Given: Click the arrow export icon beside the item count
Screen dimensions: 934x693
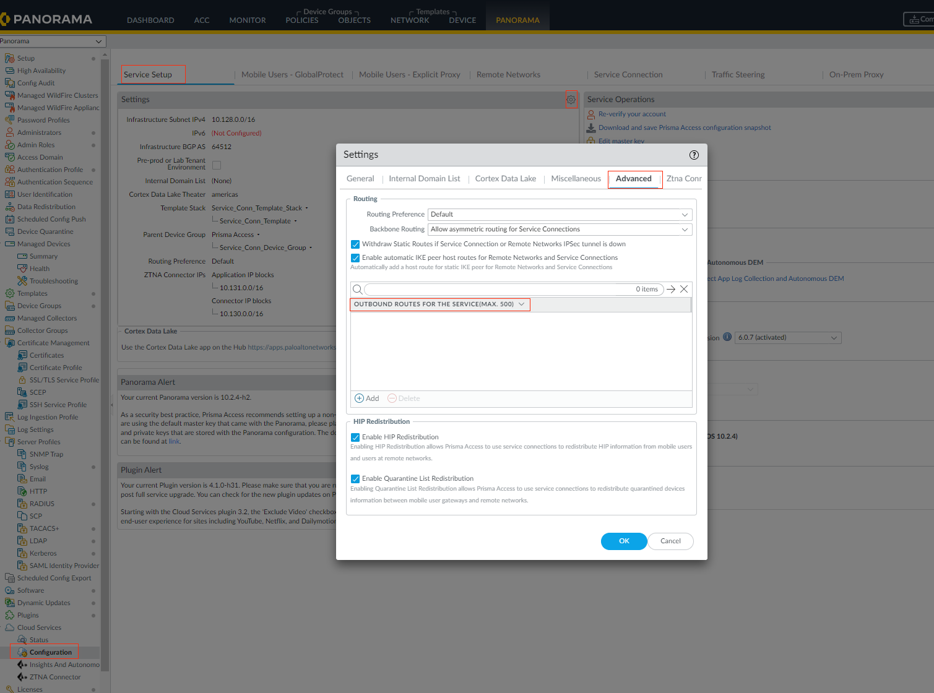Looking at the screenshot, I should pyautogui.click(x=670, y=289).
